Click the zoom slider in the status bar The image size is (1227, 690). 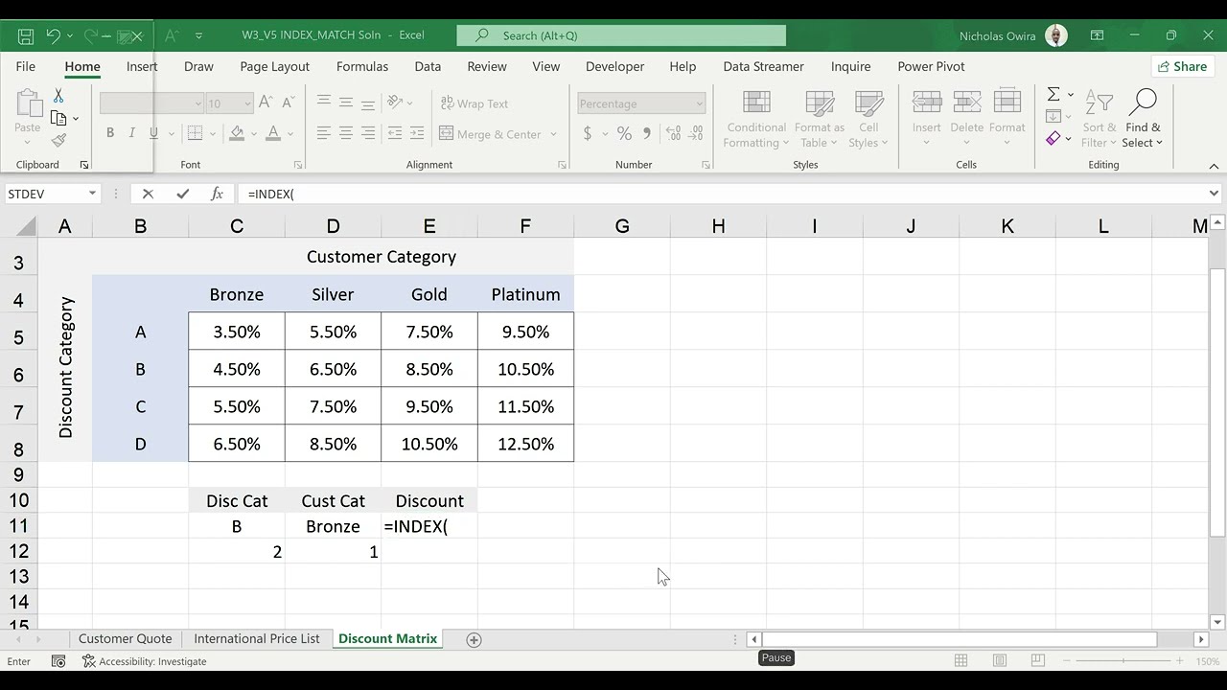click(x=1125, y=661)
